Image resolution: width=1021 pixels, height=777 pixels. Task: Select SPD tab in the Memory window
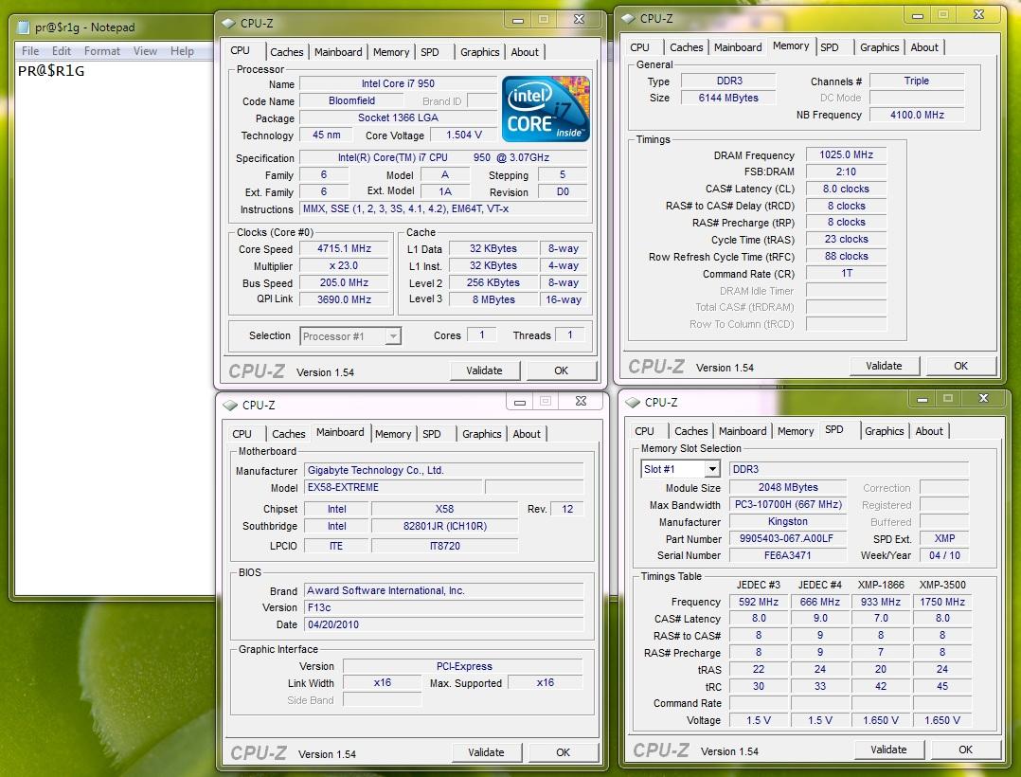tap(830, 47)
